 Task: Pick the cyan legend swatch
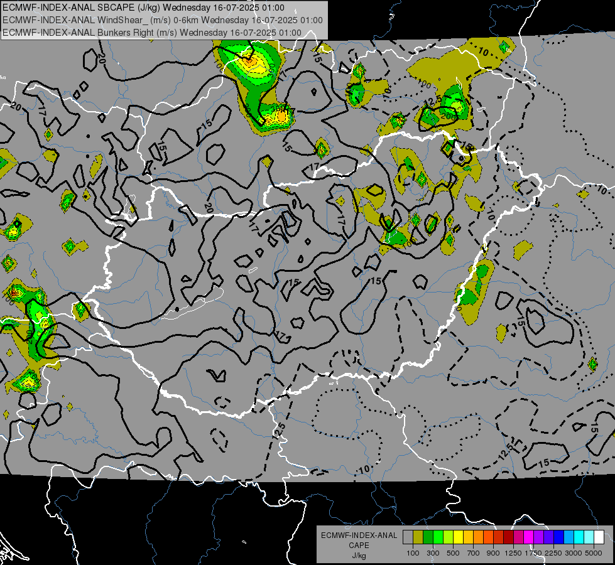(x=579, y=537)
